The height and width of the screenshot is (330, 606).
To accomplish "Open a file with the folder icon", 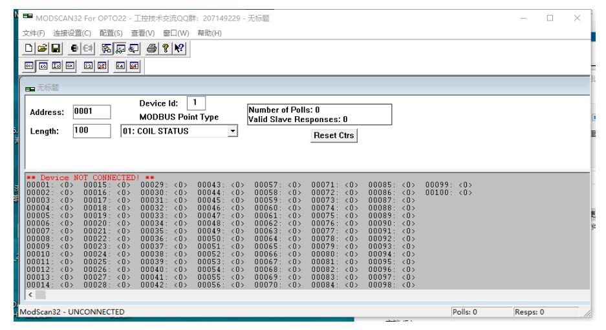I will [42, 48].
